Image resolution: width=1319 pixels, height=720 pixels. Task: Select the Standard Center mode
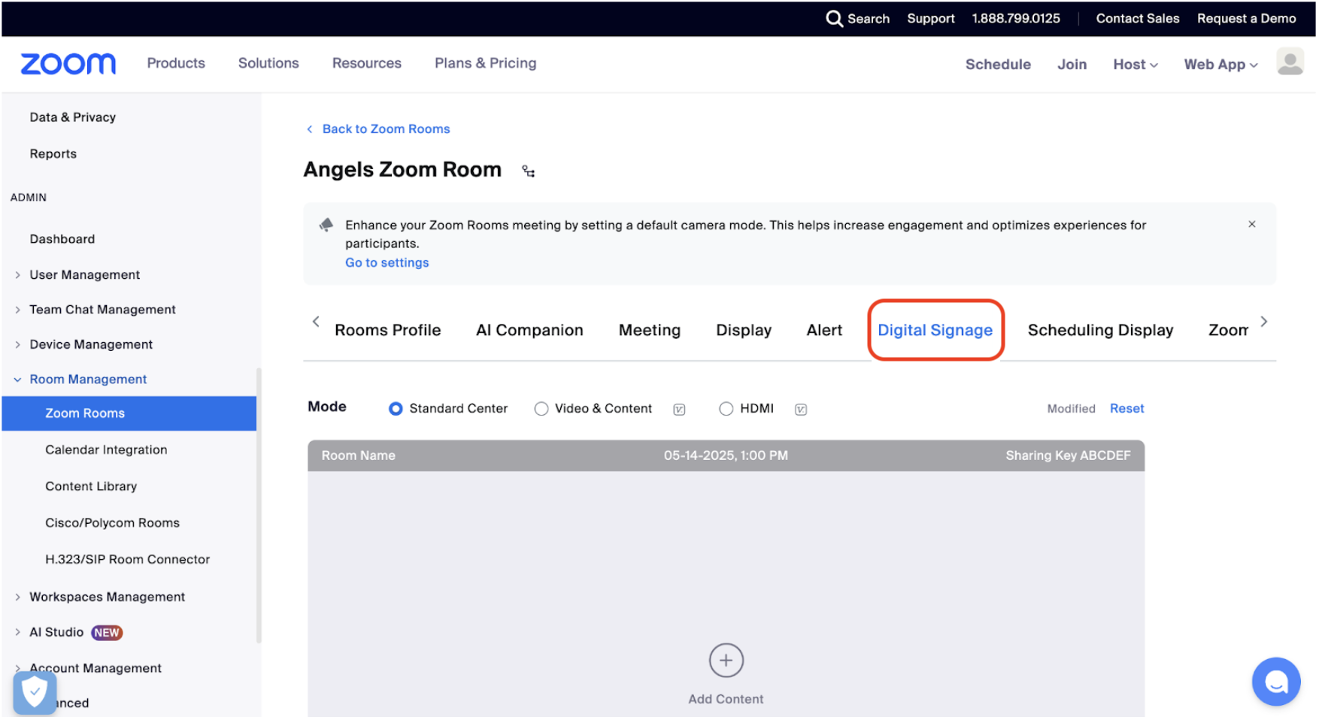(x=396, y=409)
